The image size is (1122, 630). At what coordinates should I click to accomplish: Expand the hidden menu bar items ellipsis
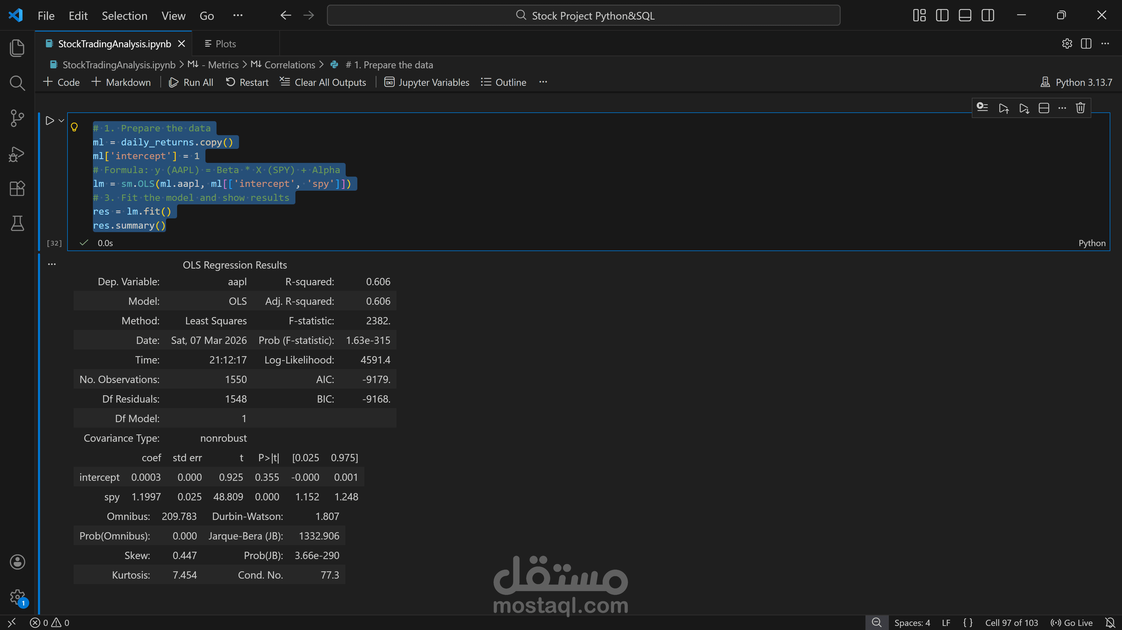point(238,16)
